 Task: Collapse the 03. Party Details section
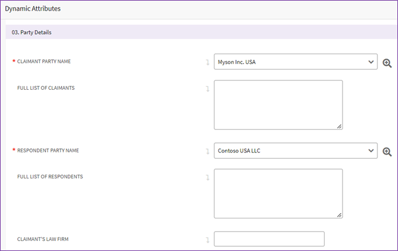coord(32,32)
